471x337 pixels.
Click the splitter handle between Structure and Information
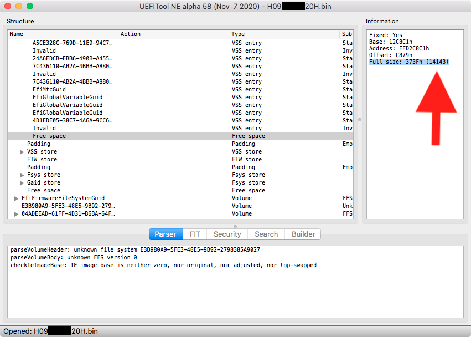pyautogui.click(x=360, y=120)
